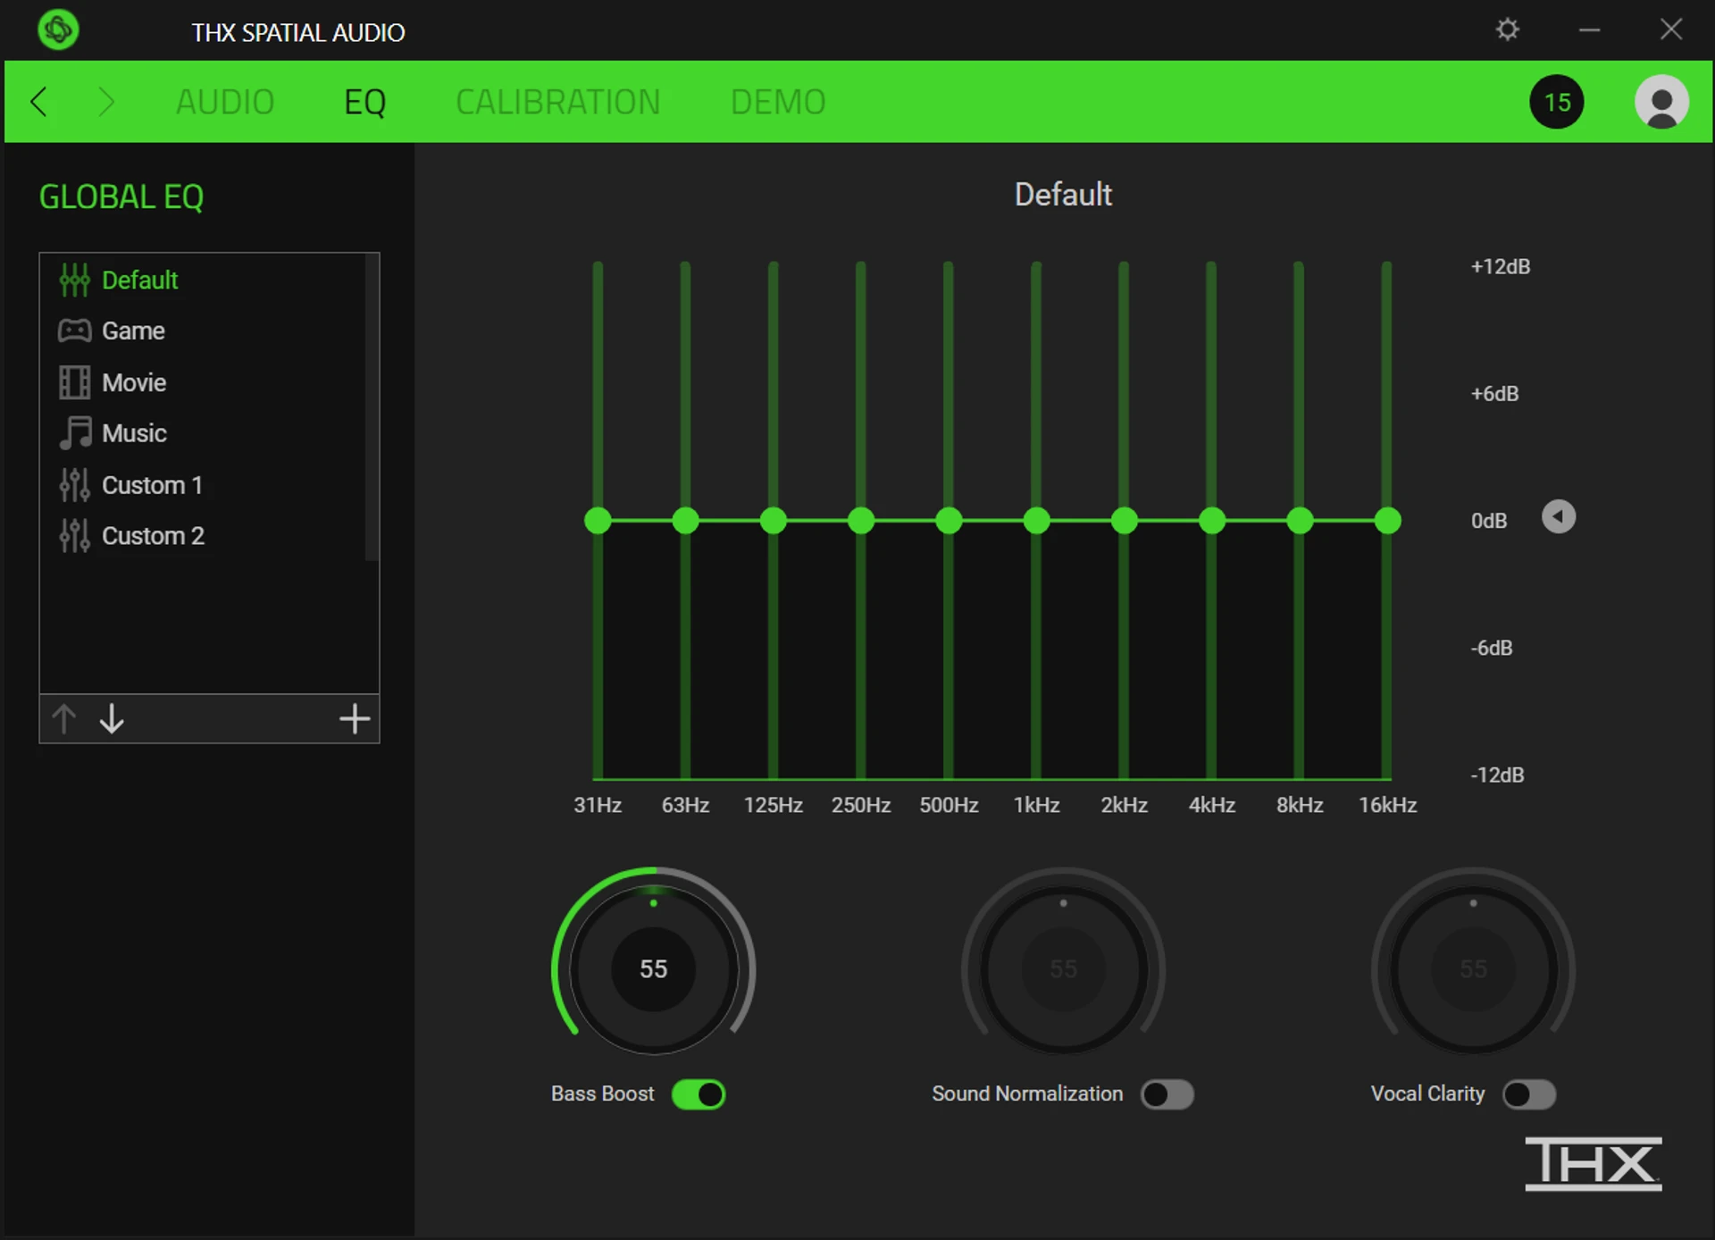Go forward with the right arrow
Image resolution: width=1715 pixels, height=1240 pixels.
[106, 102]
